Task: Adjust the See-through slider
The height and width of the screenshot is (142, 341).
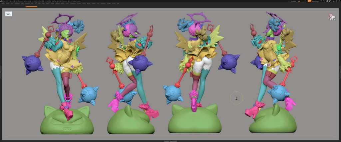Action: coord(302,1)
